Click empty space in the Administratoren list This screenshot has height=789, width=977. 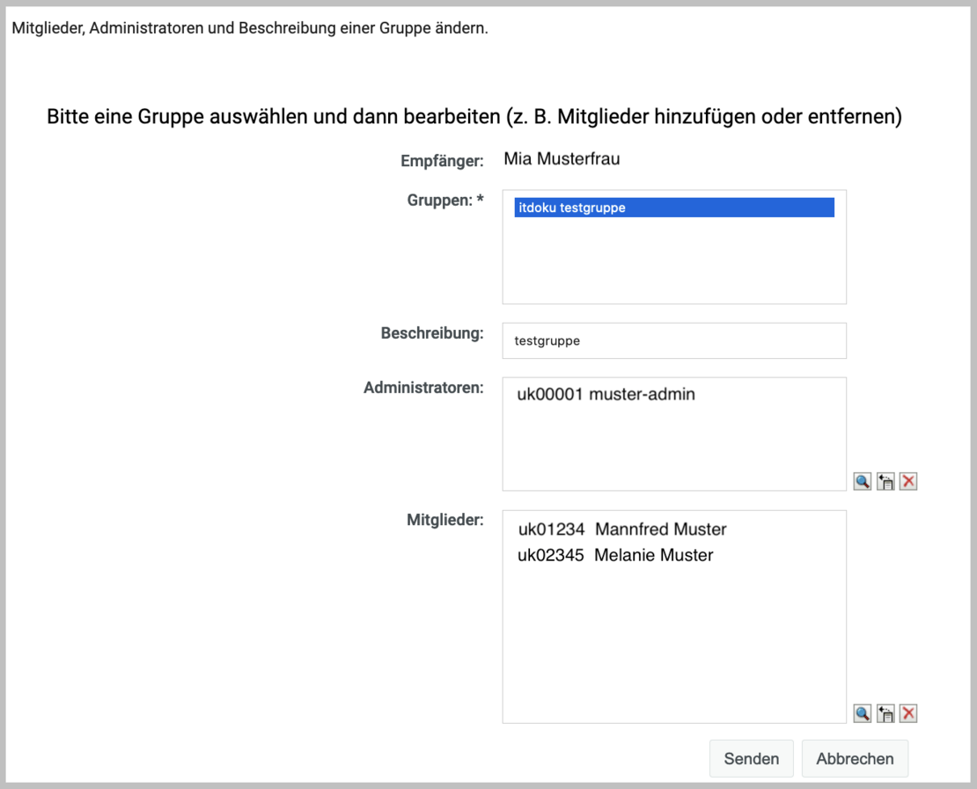coord(673,449)
